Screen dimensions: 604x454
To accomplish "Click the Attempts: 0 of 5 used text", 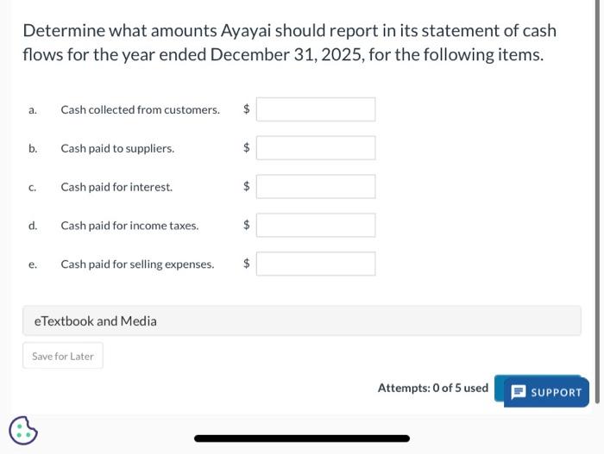I will tap(432, 388).
